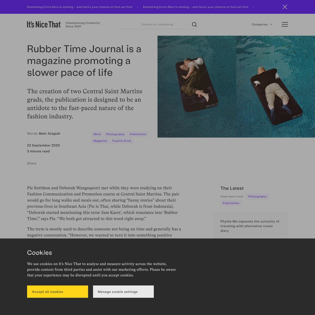Click Publication tag in The Latest sidebar
Screen dimensions: 315x315
tap(231, 203)
